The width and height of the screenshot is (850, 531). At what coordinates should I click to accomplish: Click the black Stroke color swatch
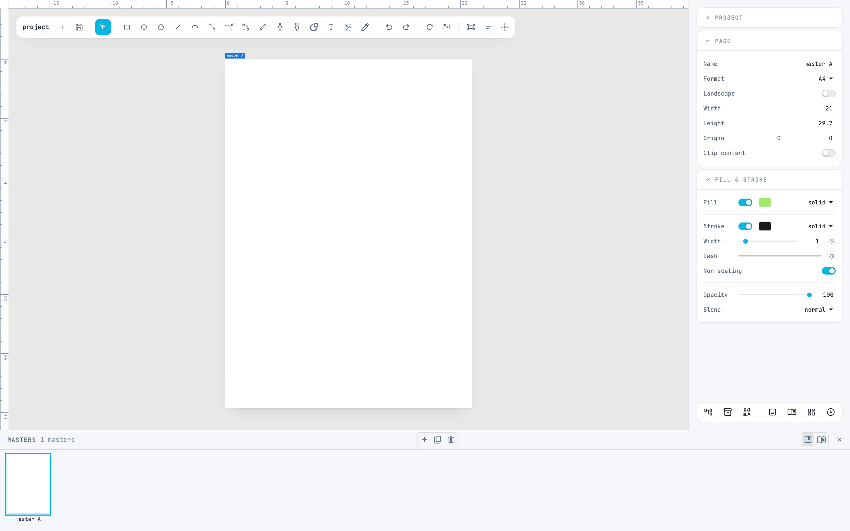point(765,226)
